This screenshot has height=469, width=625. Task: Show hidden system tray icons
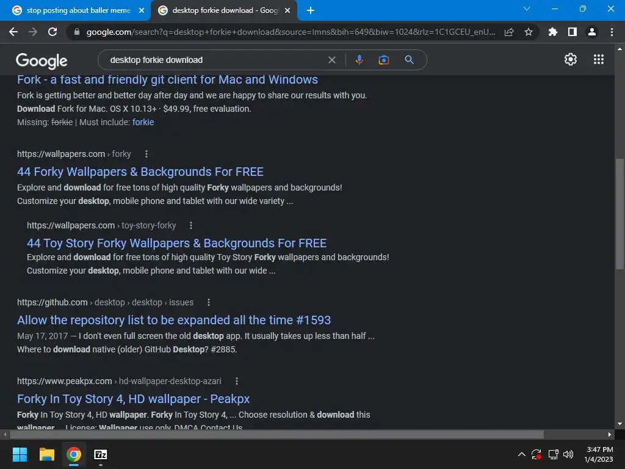tap(521, 454)
